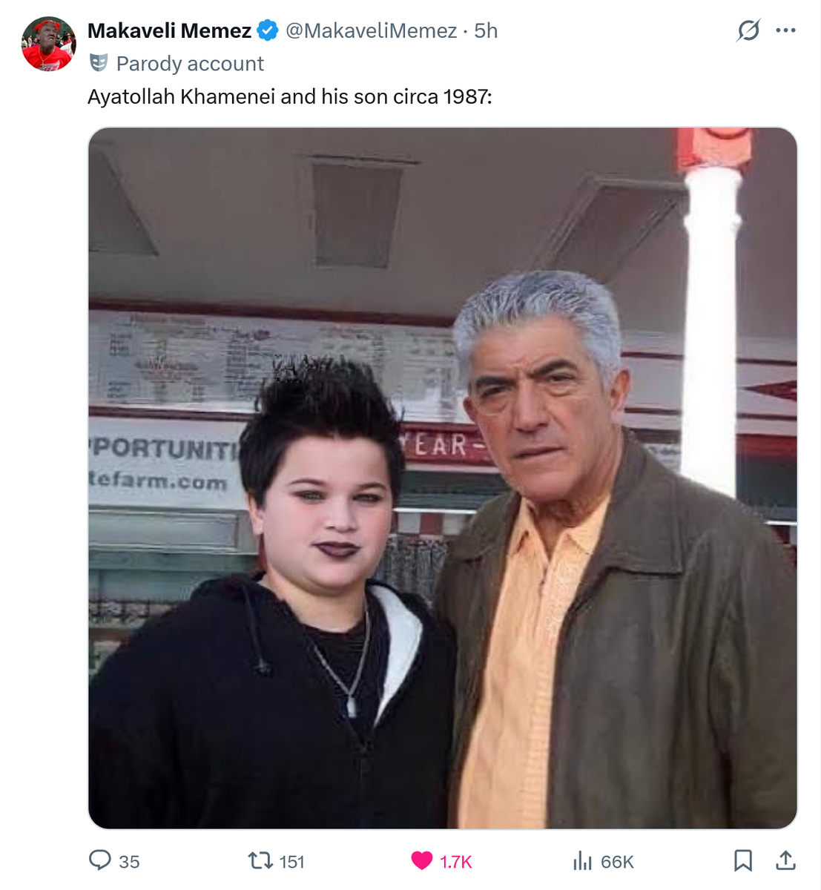
Task: Click the 1.7K likes count
Action: [456, 862]
